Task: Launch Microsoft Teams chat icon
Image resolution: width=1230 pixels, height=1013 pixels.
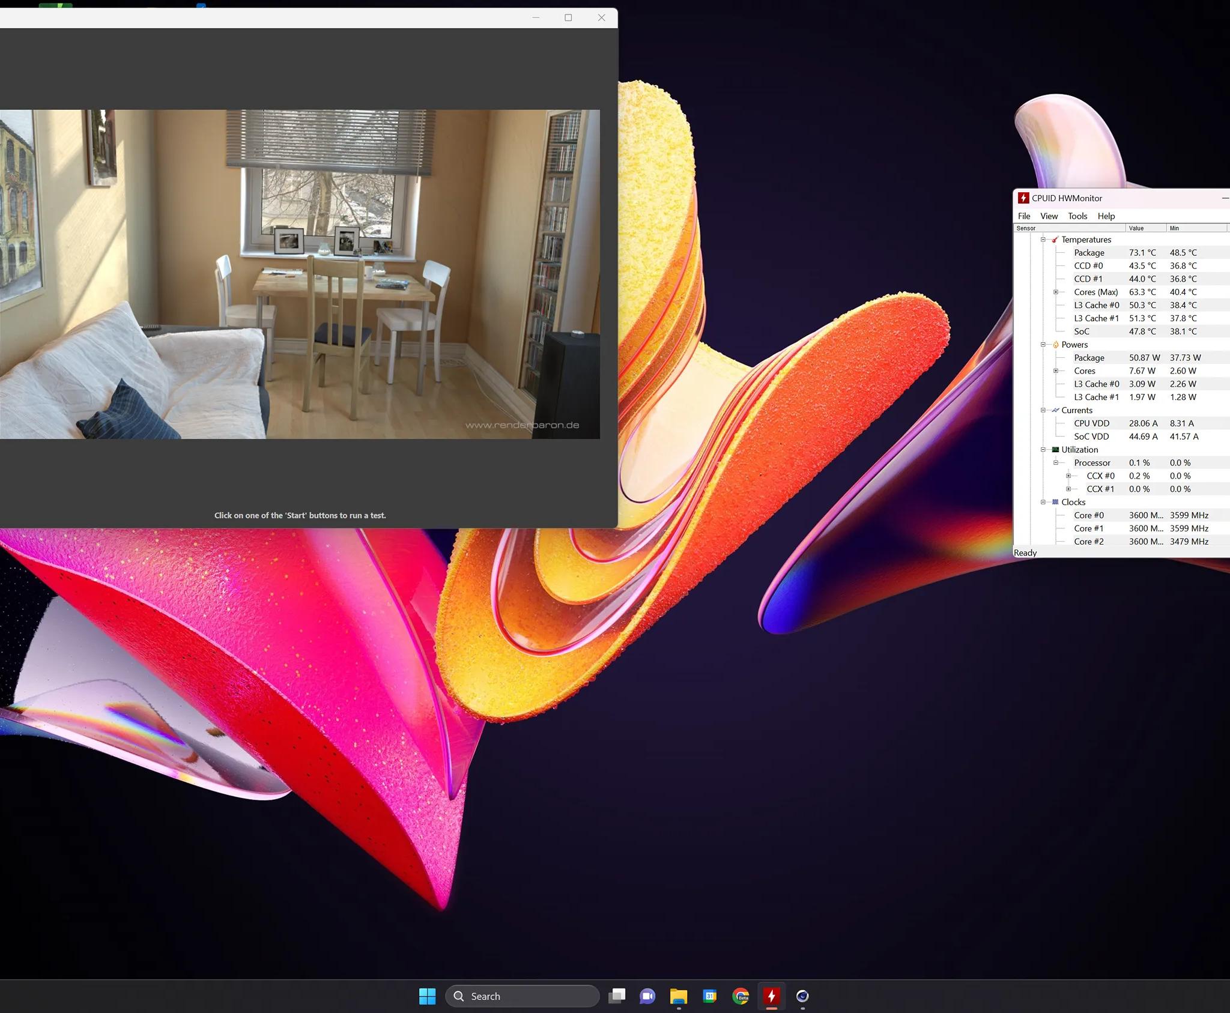Action: point(647,996)
